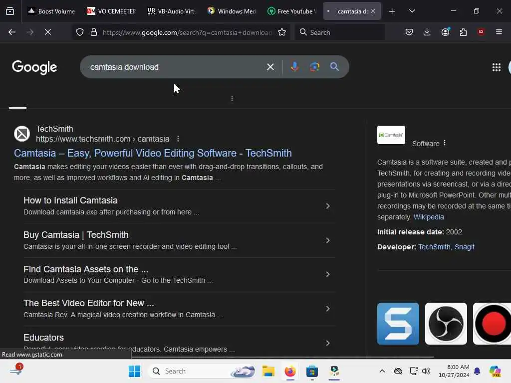Open File Explorer from the taskbar
The image size is (511, 383).
coord(268,371)
